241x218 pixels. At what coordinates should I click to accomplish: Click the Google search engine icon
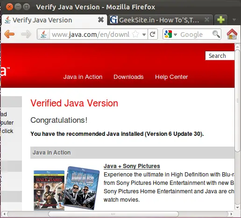(168, 34)
